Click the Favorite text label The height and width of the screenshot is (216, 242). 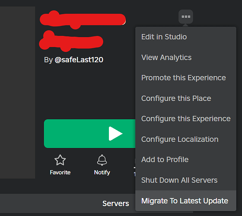click(60, 172)
